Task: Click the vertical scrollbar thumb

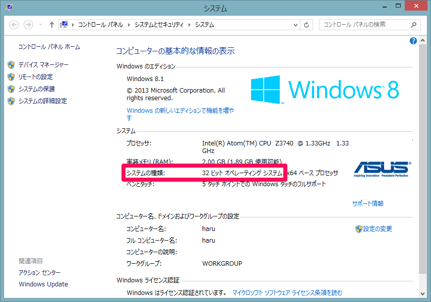Action: tap(423, 159)
